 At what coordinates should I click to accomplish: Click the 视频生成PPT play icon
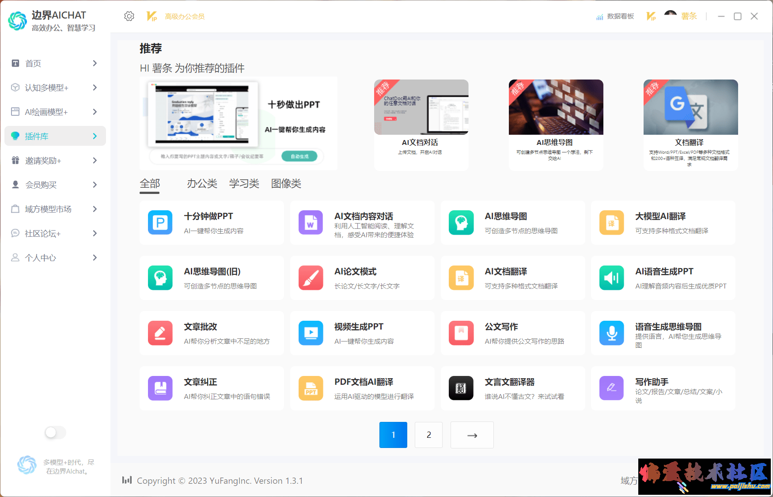pos(311,333)
